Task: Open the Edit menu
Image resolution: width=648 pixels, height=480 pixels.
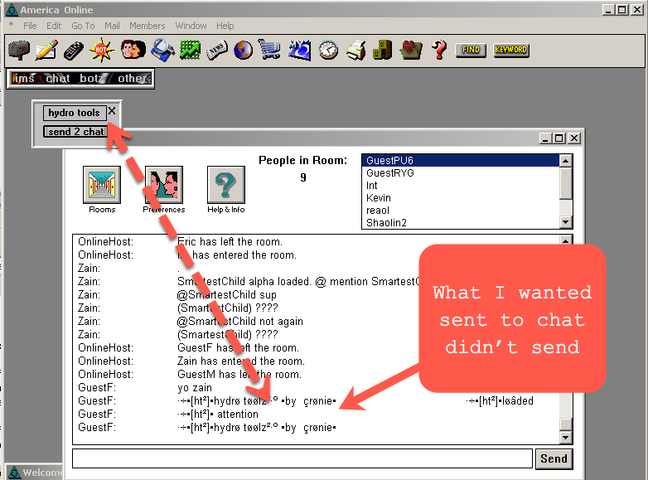Action: tap(54, 26)
